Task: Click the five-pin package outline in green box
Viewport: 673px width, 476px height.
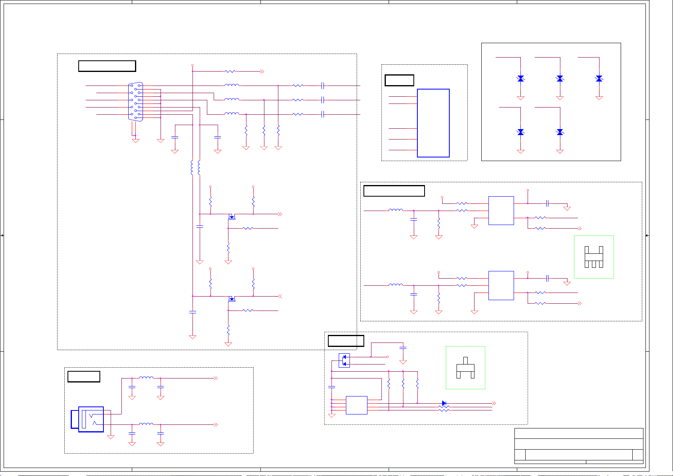Action: pos(594,257)
